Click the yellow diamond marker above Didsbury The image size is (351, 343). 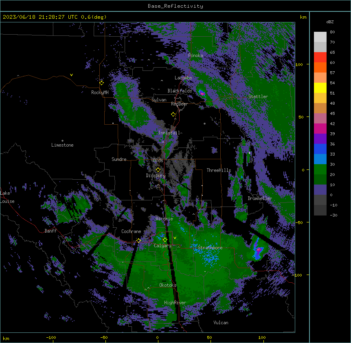(x=158, y=169)
